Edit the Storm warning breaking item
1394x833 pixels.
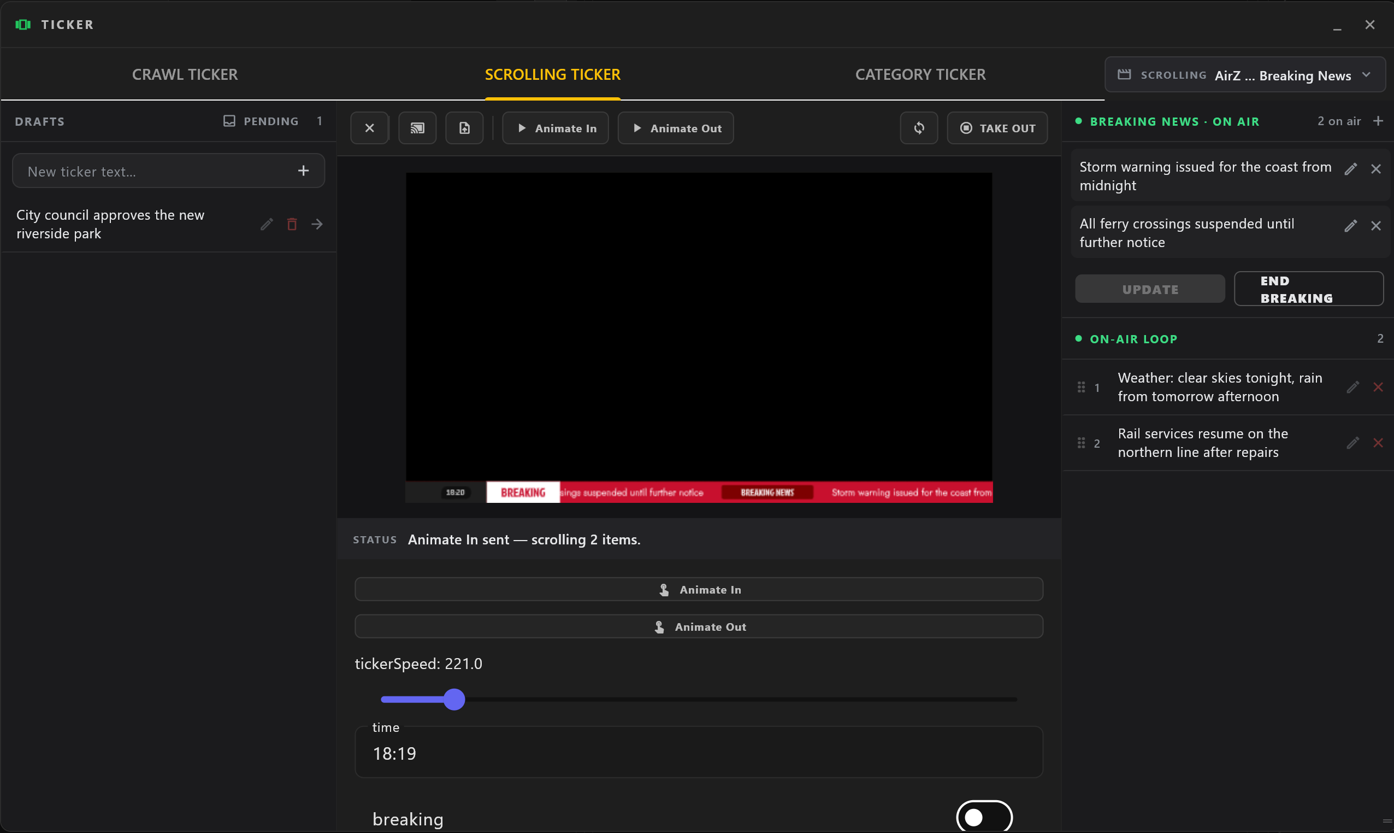point(1350,168)
